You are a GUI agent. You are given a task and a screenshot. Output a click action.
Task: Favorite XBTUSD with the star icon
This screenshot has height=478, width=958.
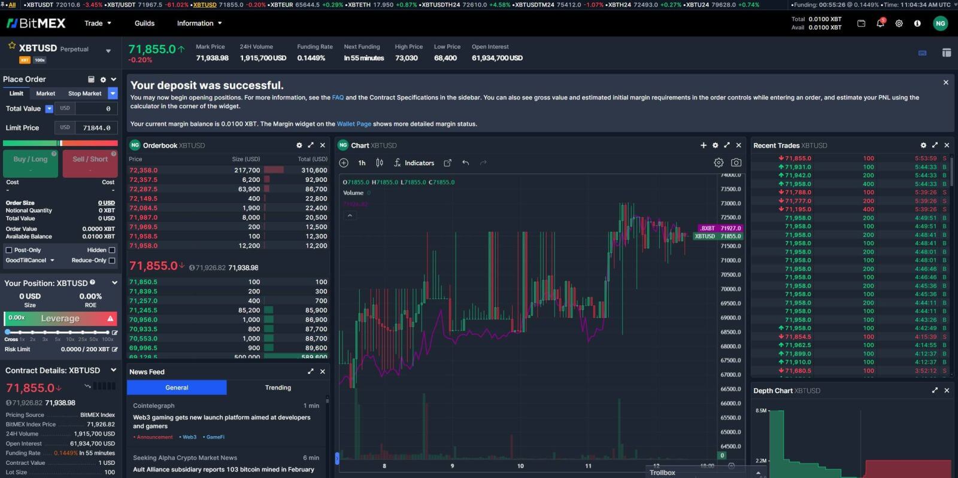11,46
